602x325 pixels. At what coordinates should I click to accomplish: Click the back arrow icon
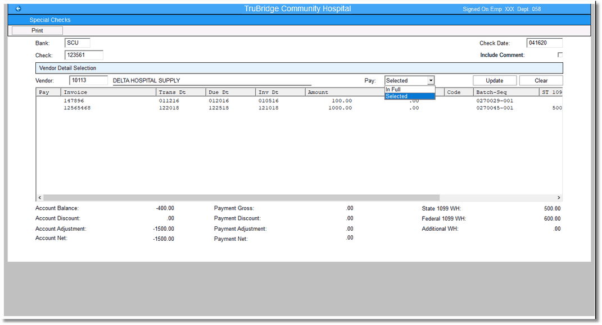(x=18, y=8)
